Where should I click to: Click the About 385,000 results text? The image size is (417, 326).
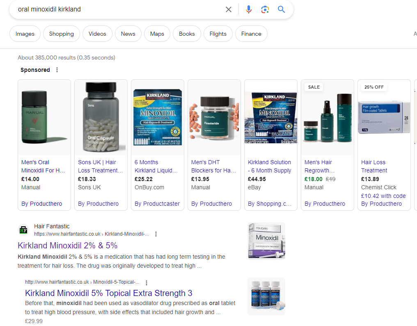tap(66, 57)
